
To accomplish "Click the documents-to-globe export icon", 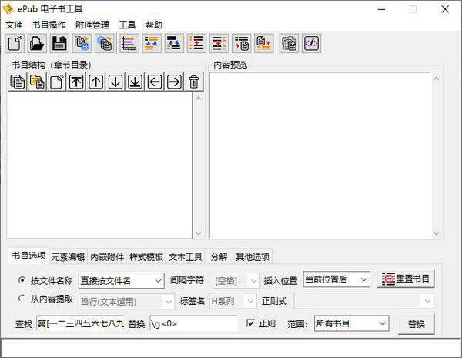I will (x=82, y=43).
